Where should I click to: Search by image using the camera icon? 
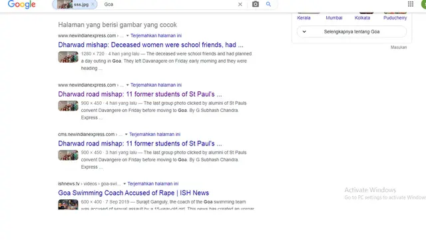click(256, 5)
